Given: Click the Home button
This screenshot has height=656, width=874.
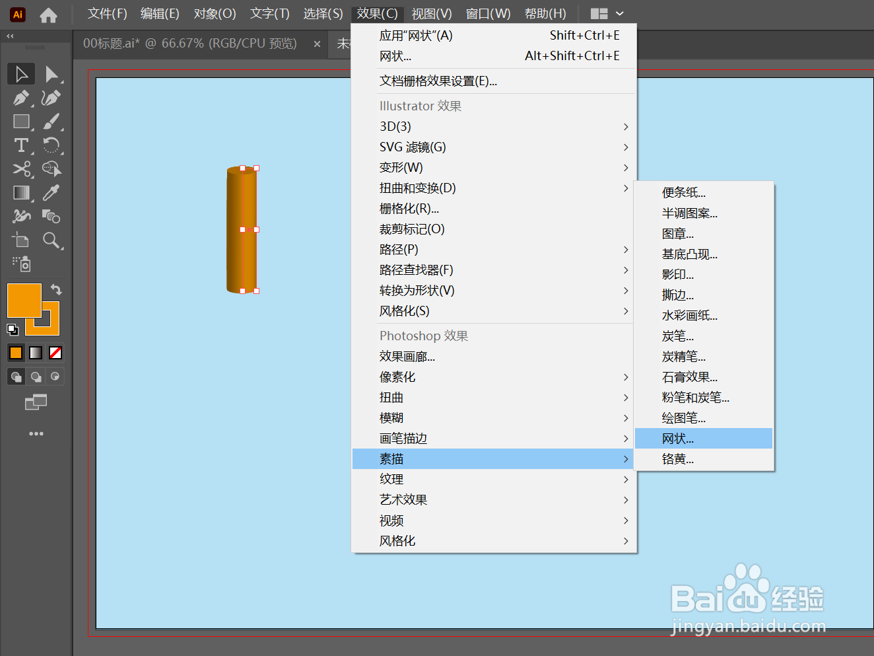Looking at the screenshot, I should (x=48, y=14).
